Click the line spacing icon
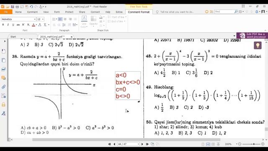 [64, 25]
